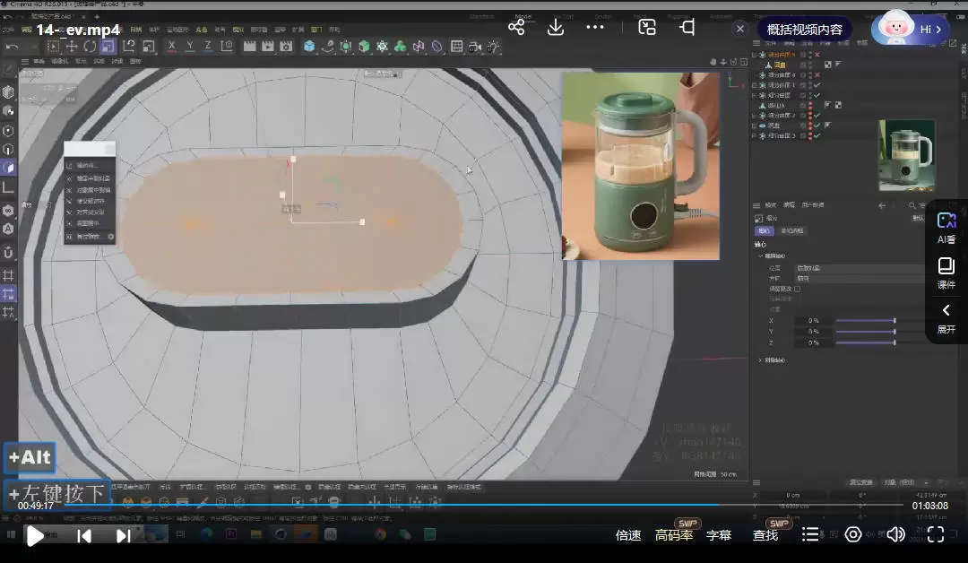This screenshot has height=563, width=968.
Task: Toggle the Z axis lock
Action: coord(208,46)
